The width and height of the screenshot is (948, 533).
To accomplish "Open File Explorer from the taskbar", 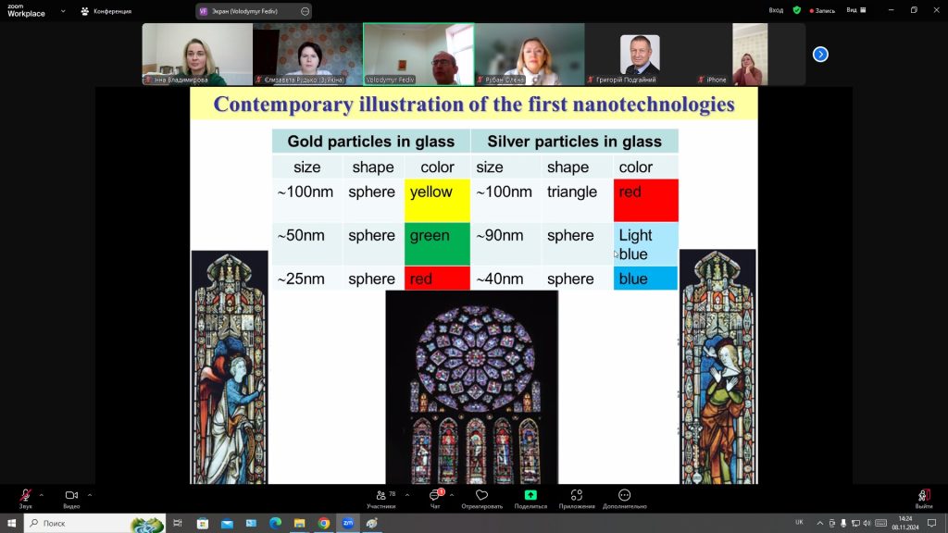I will point(299,524).
